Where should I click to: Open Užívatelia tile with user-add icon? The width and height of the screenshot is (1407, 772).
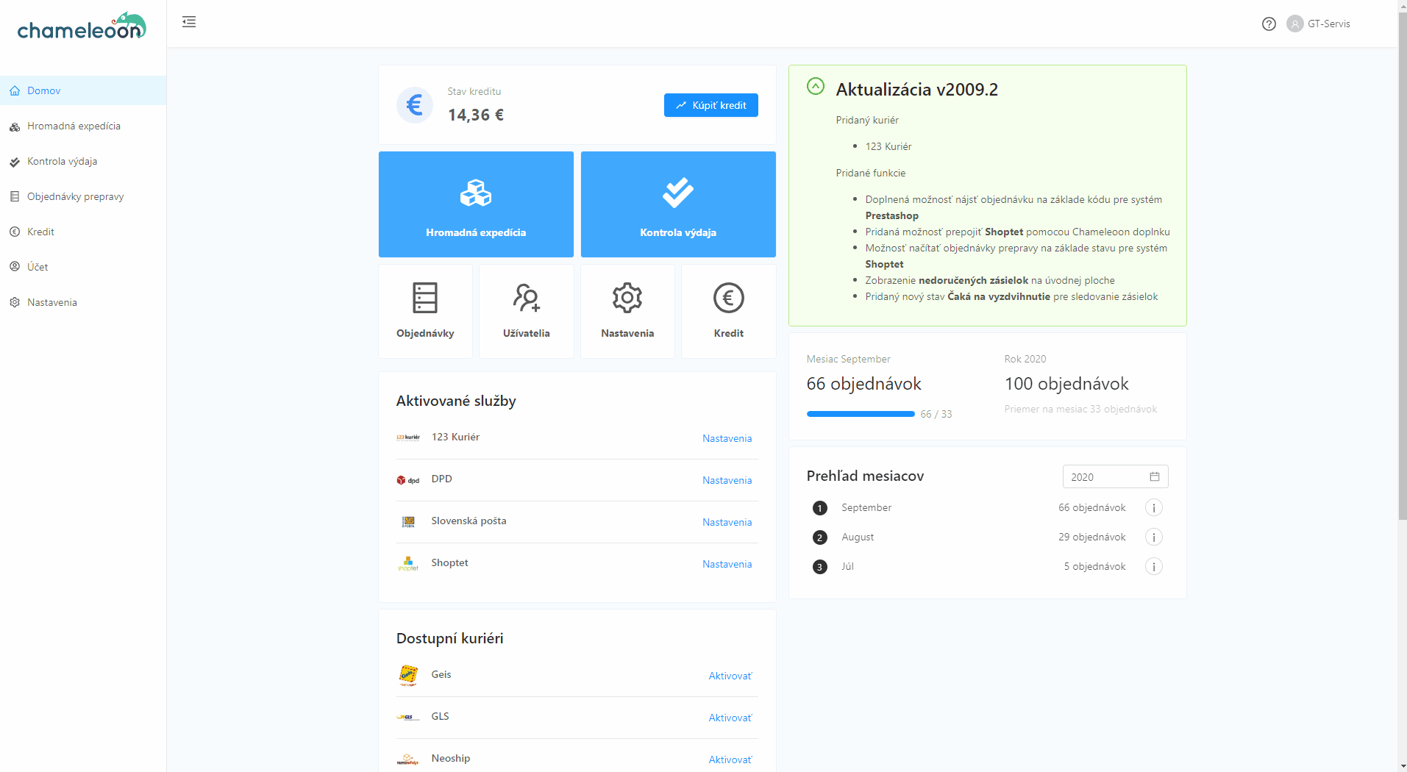click(x=527, y=311)
